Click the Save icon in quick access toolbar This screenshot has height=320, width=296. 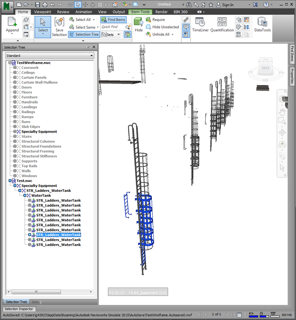point(38,4)
